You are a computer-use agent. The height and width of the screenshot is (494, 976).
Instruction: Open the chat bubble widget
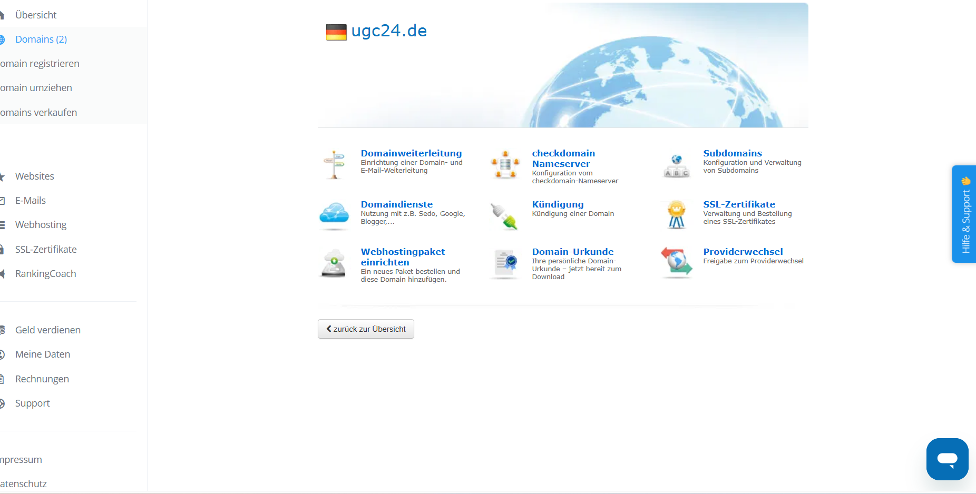(947, 459)
